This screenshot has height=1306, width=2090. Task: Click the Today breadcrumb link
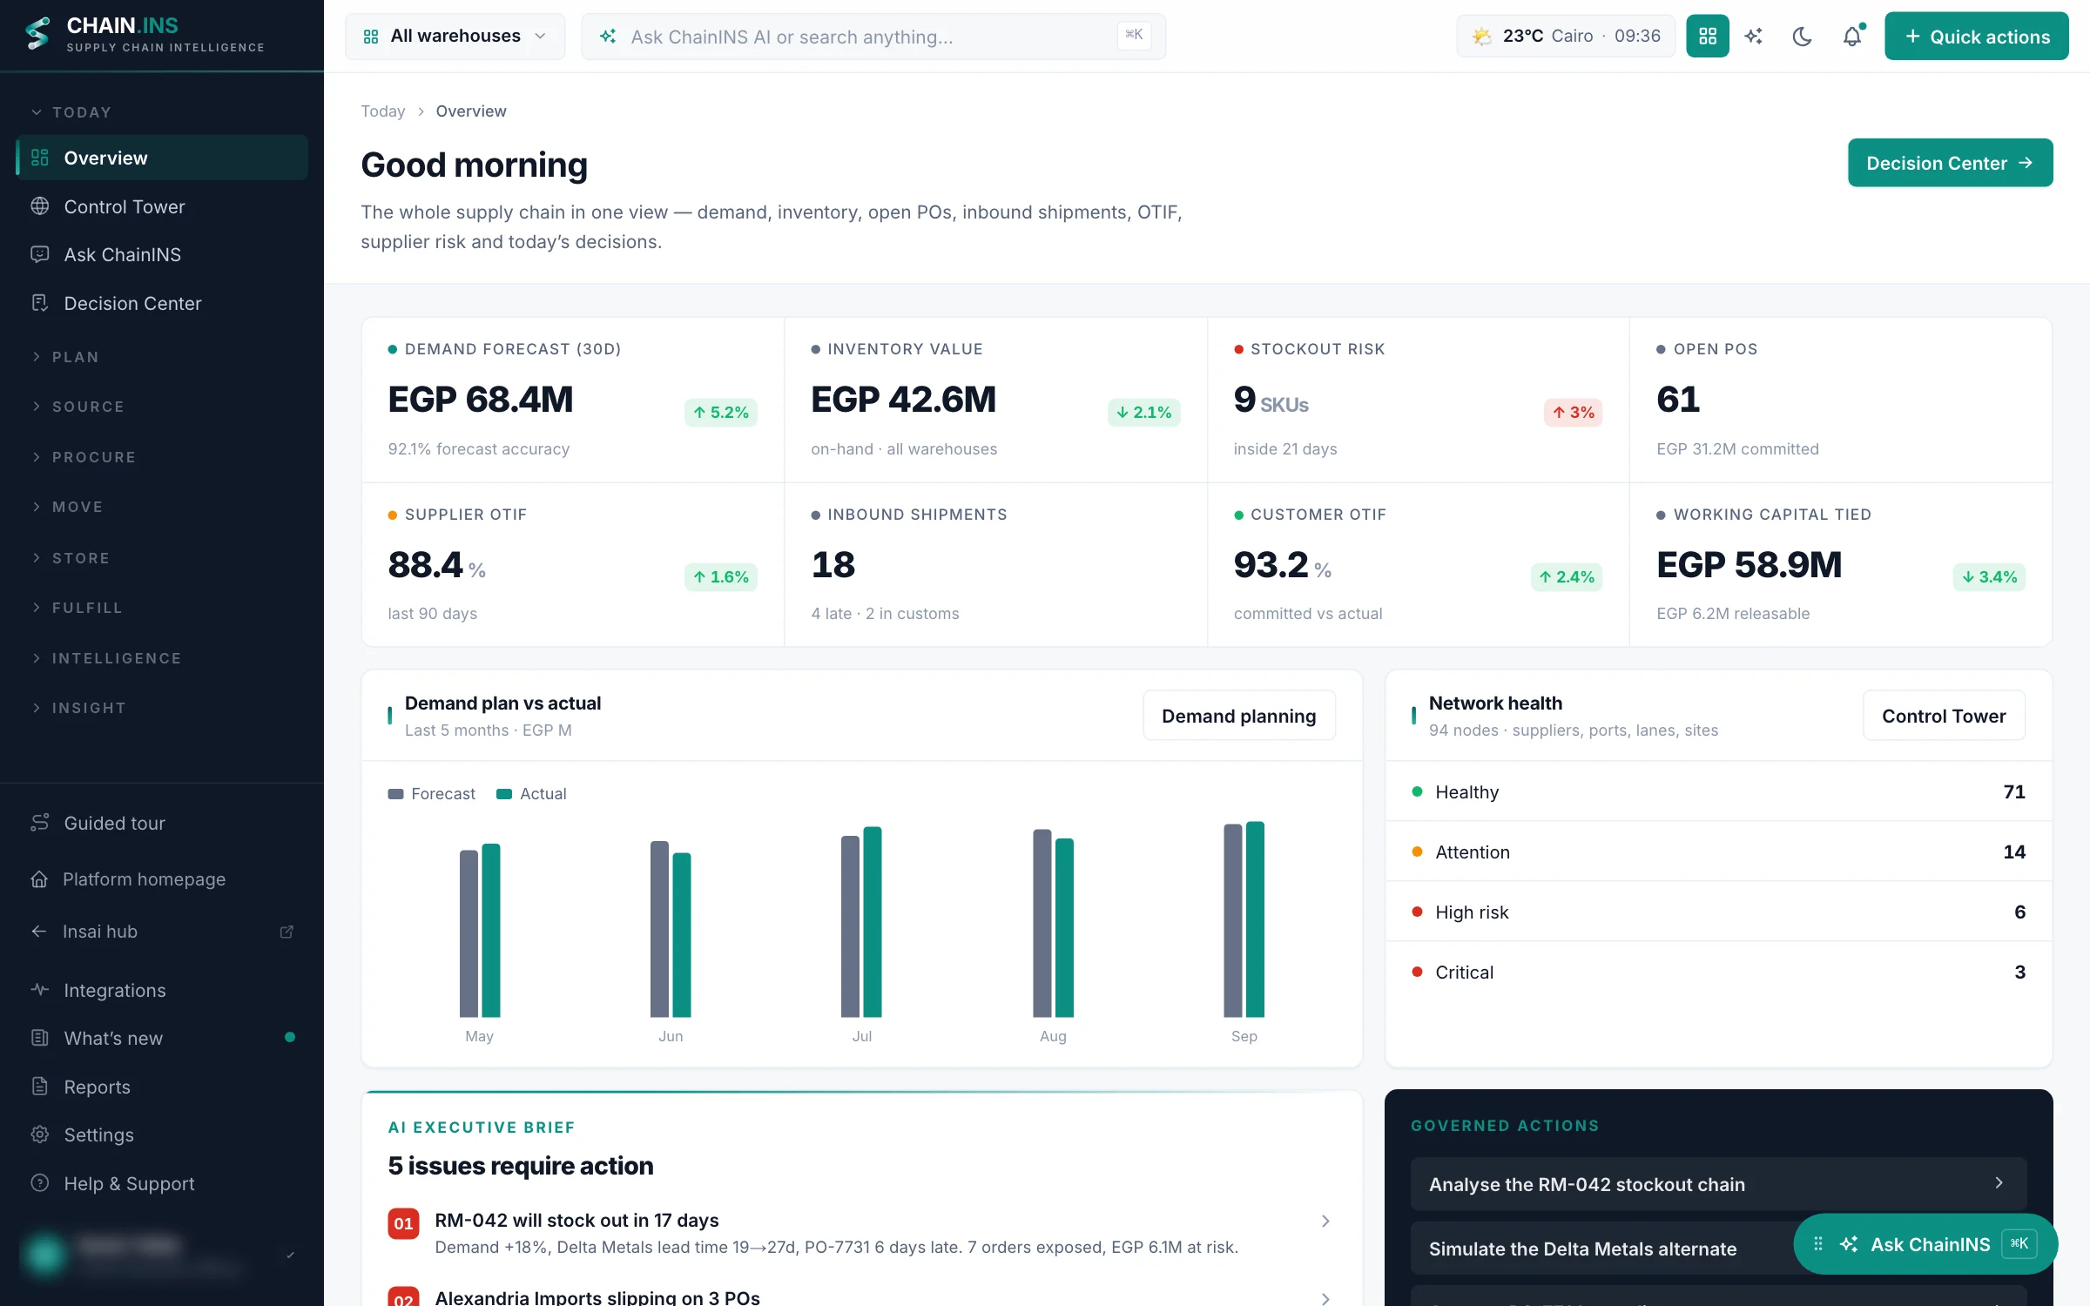[383, 111]
